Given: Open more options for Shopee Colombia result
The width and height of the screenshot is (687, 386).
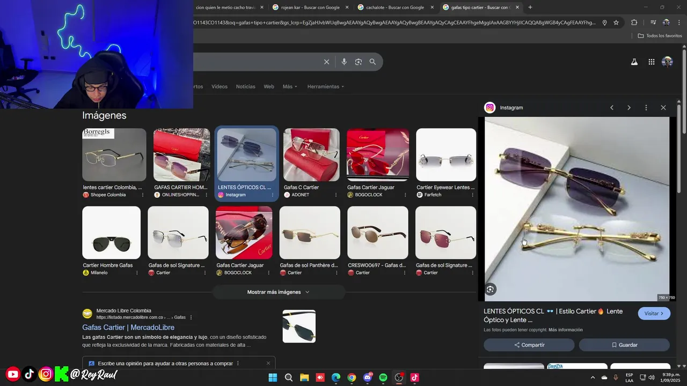Looking at the screenshot, I should [x=143, y=195].
